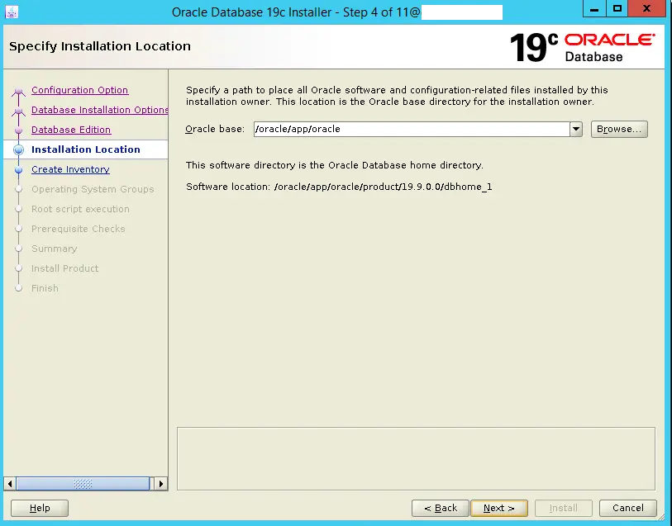
Task: Click the Configuration Option step marker
Action: pos(18,91)
